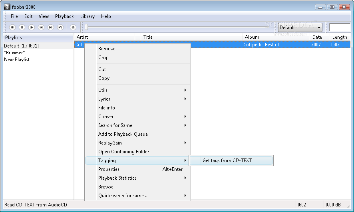Image resolution: width=354 pixels, height=212 pixels.
Task: Select the *Browser* playlist
Action: click(38, 53)
